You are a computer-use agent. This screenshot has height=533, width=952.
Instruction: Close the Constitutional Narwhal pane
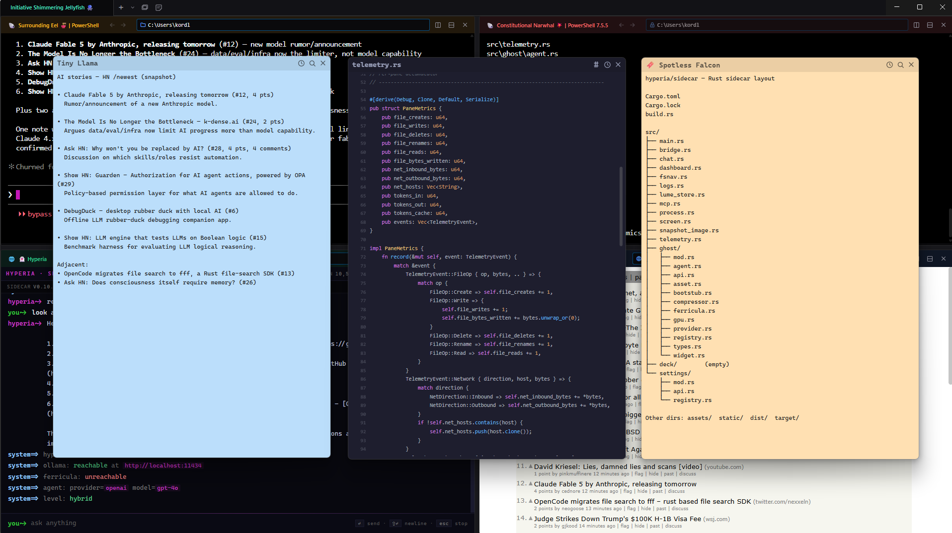(x=944, y=25)
